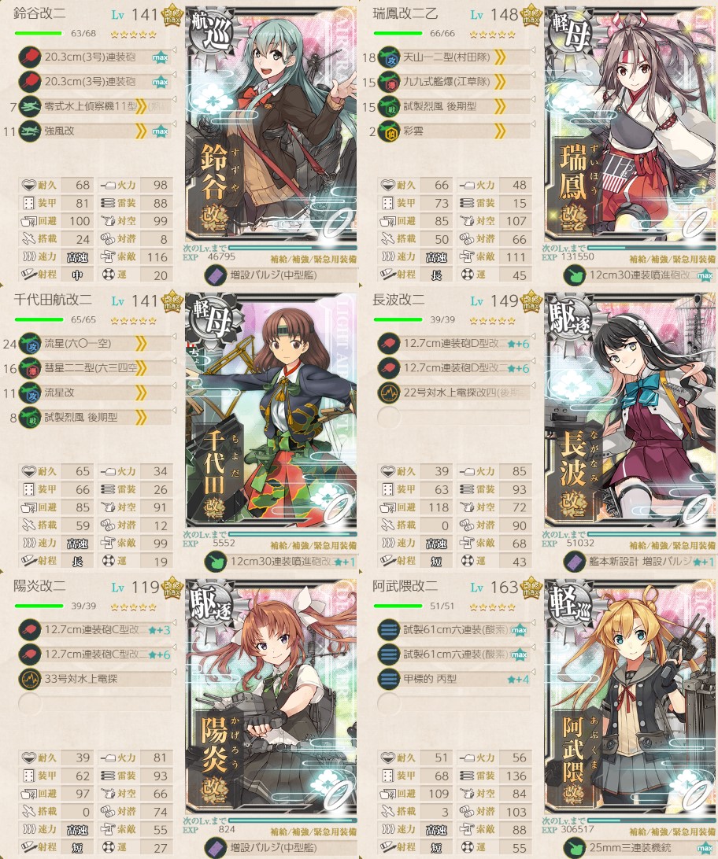Click the 九九式艦爆(江草隊) equipment name
The image size is (718, 859).
tap(446, 82)
